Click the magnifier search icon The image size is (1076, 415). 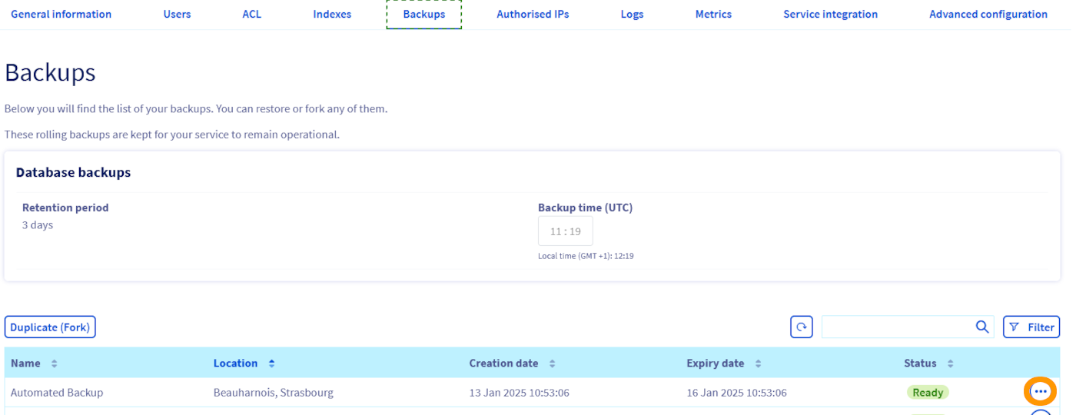pyautogui.click(x=981, y=327)
